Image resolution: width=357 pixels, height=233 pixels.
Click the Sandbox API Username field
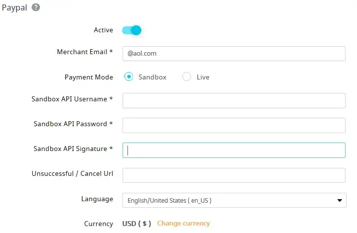pos(234,100)
